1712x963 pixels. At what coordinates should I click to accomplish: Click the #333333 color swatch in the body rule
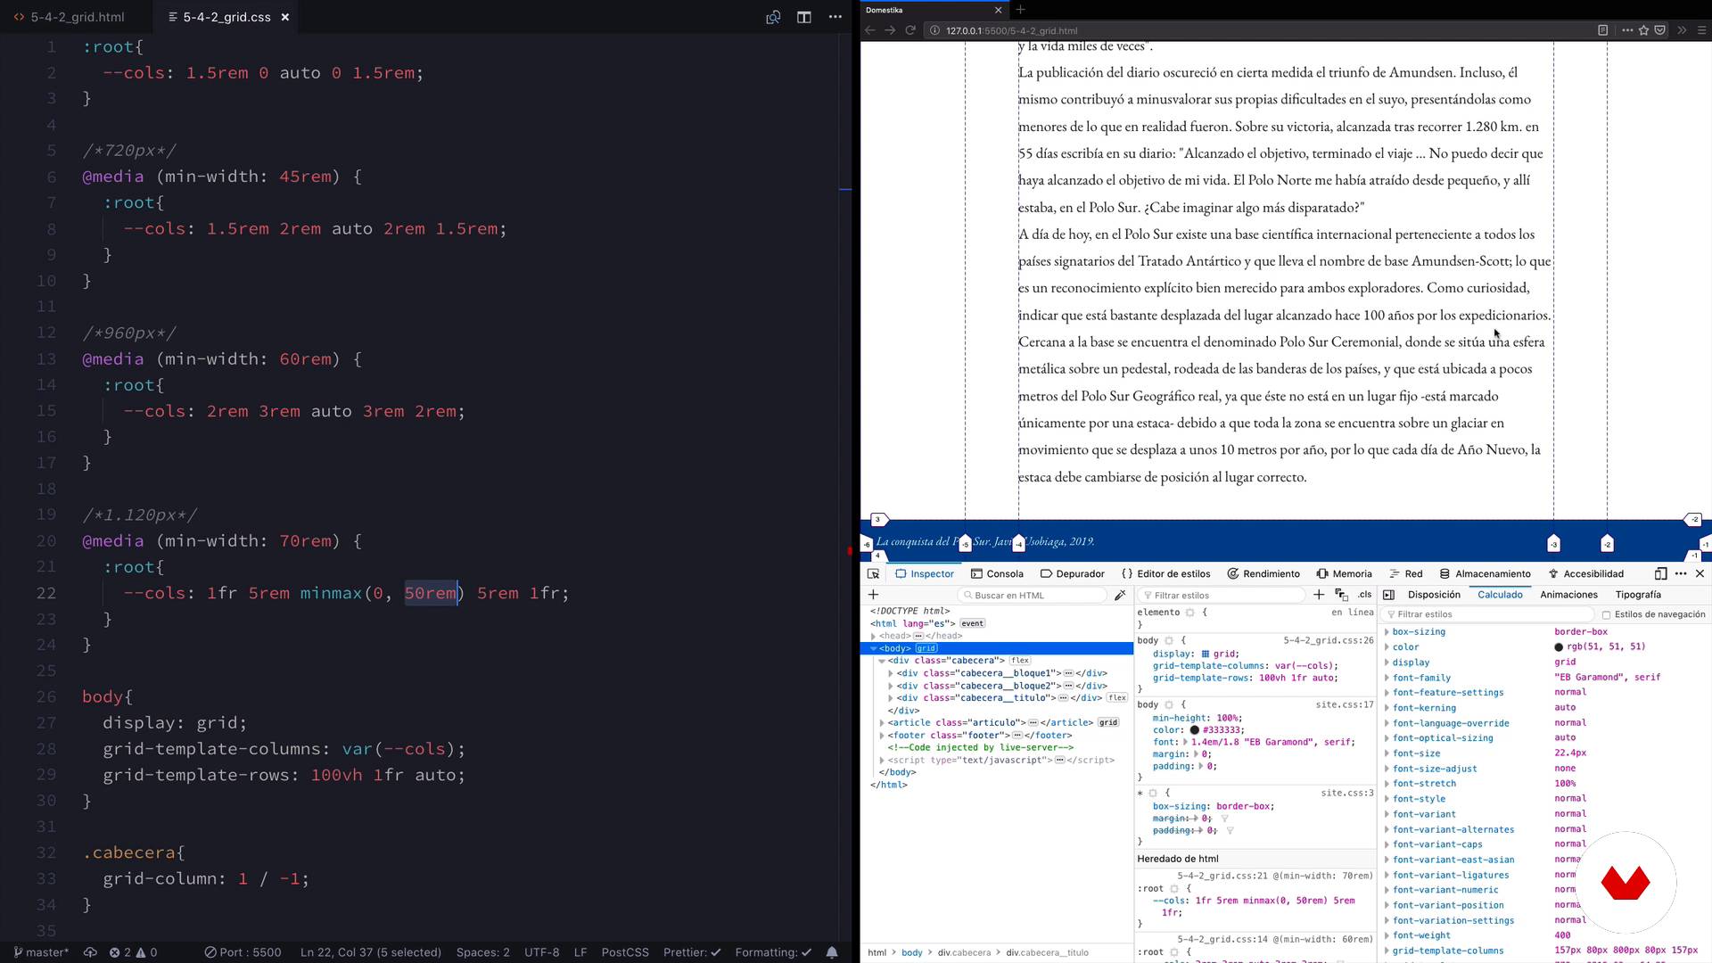pyautogui.click(x=1195, y=729)
